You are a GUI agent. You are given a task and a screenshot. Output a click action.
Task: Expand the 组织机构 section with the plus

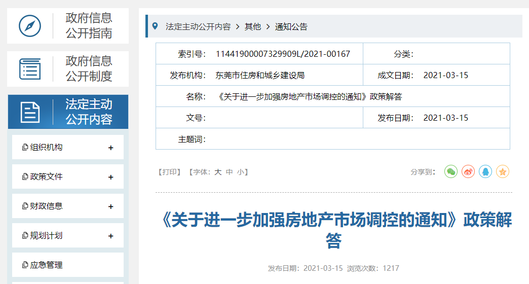(x=110, y=148)
